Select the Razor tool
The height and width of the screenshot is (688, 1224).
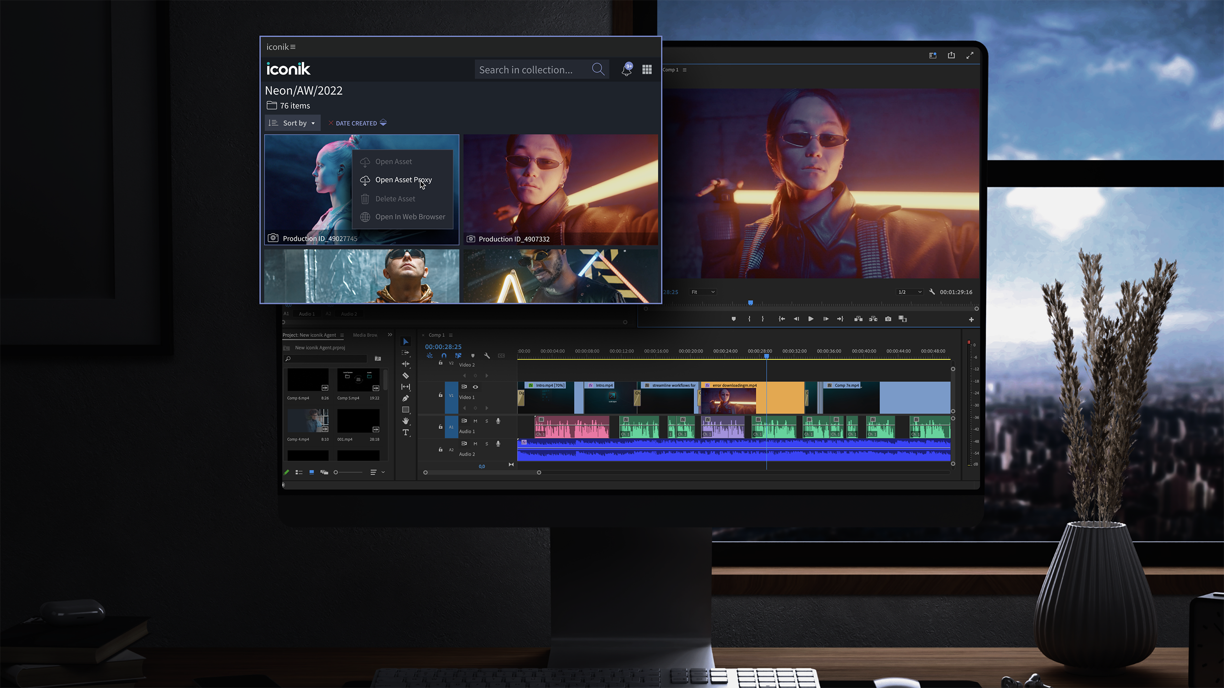point(405,376)
